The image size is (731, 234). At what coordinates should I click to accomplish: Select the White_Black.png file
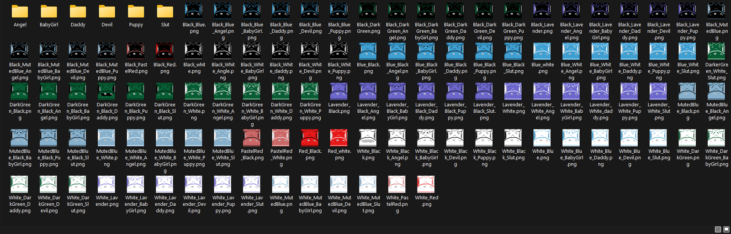point(368,138)
